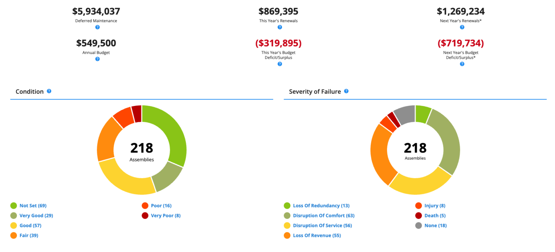Screen dimensions: 555x252
Task: Click help icon under Annual Budget
Action: [x=97, y=59]
